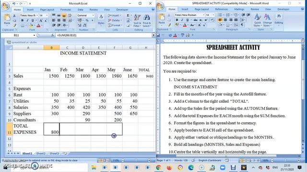The width and height of the screenshot is (307, 172).
Task: Open the Data tab in Excel
Action: (x=80, y=10)
